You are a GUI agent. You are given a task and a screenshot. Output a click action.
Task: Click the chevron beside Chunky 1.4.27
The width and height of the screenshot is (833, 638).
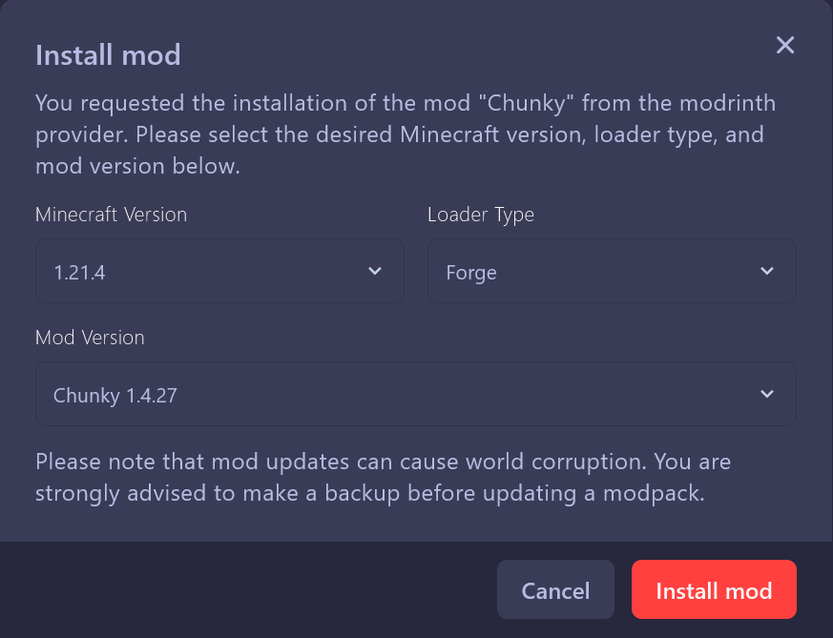tap(767, 394)
